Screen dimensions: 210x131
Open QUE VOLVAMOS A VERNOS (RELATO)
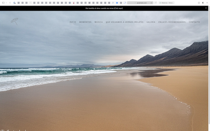click(x=124, y=22)
